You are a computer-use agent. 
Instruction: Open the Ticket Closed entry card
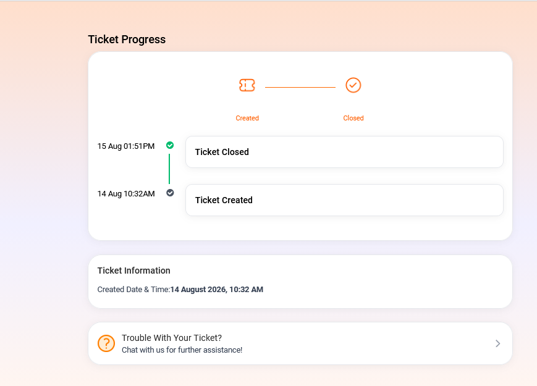(x=344, y=152)
